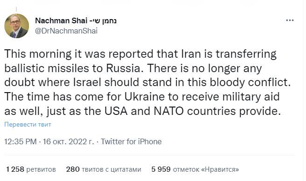Viewport: 306px width, 181px height.
Task: Click the sentence mentioning USA and NATO
Action: (142, 104)
